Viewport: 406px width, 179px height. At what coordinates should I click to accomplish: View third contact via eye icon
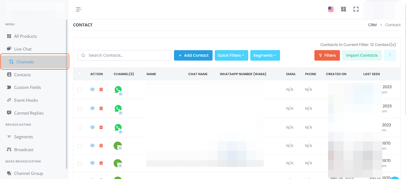click(92, 127)
